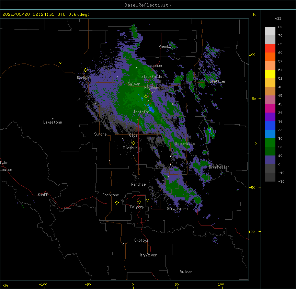Click the 80 value in the dBZ legend
Viewport: 296px width, 289px height.
tap(280, 27)
